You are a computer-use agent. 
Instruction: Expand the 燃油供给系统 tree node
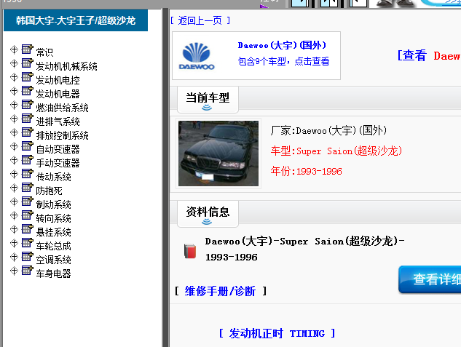pos(14,105)
